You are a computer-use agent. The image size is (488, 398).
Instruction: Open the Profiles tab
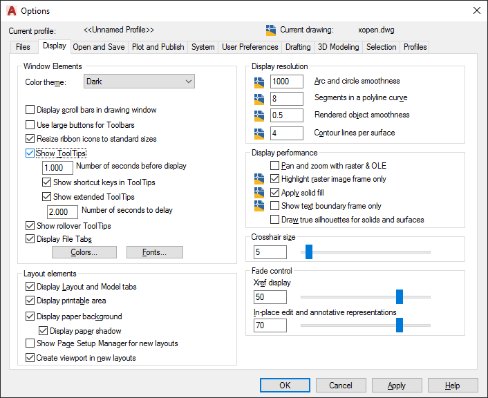415,47
